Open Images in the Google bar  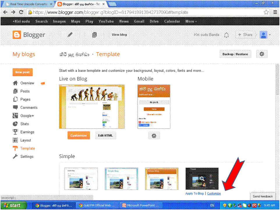click(59, 22)
